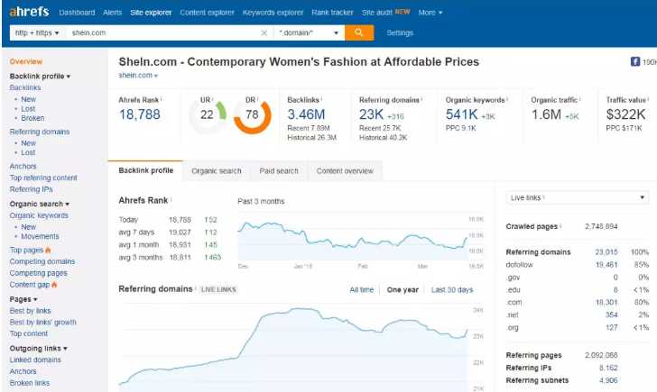This screenshot has width=657, height=392.
Task: Open Competing domains sidebar link
Action: tap(42, 261)
